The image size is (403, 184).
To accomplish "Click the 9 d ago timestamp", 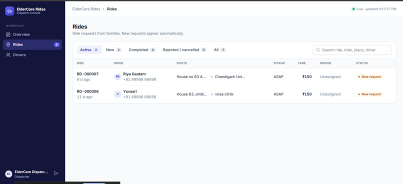I will (x=83, y=79).
